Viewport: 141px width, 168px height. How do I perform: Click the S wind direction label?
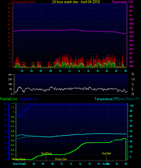point(133,84)
